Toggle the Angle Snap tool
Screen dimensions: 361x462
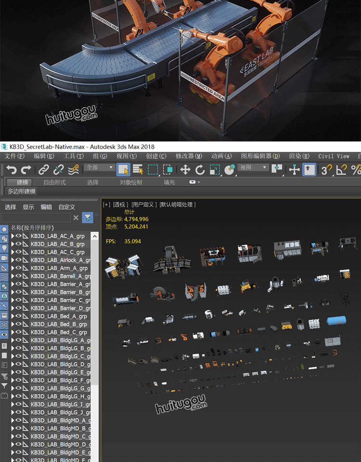341,169
